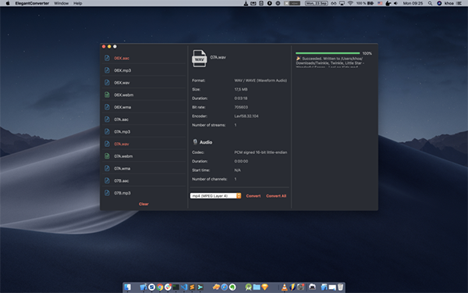
Task: Click the green conversion progress bar
Action: pyautogui.click(x=328, y=53)
